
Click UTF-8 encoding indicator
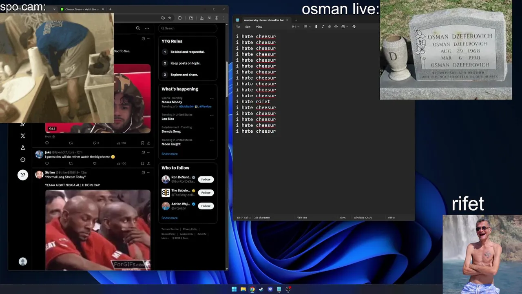point(391,218)
